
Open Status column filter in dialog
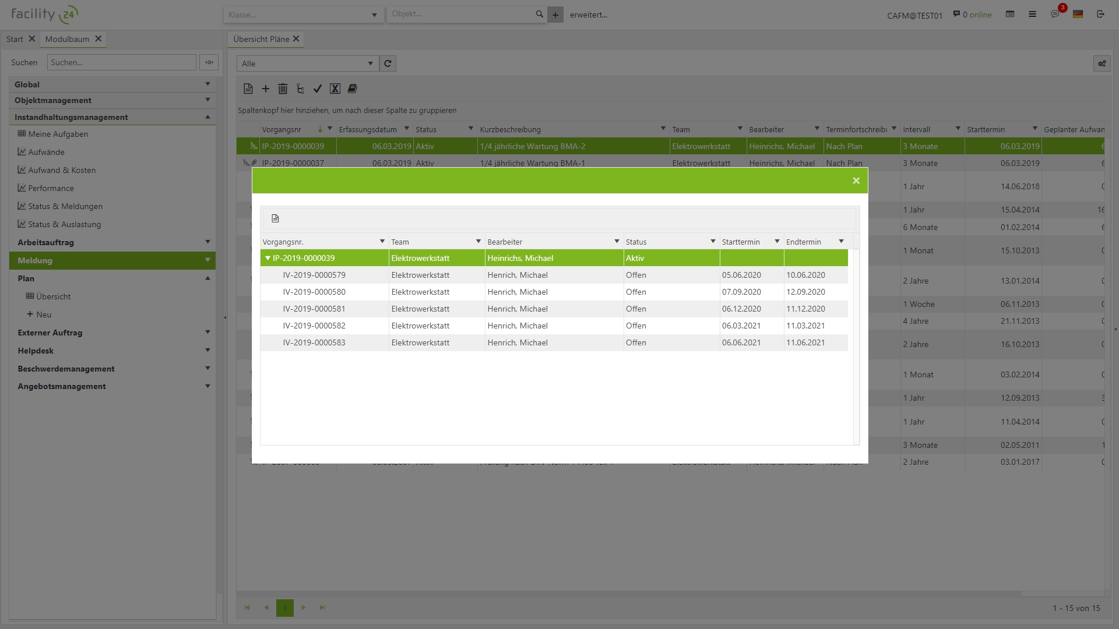(x=712, y=242)
